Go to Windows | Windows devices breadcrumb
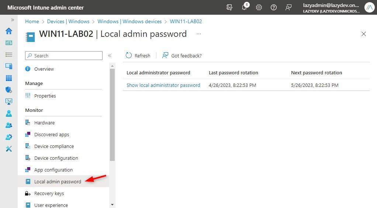This screenshot has width=377, height=208. 129,21
